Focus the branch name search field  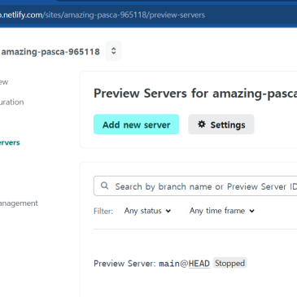click(x=195, y=186)
